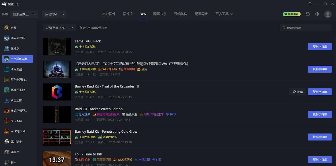Screen dimensions: 336x166
Task: Open the settings gear icon
Action: pyautogui.click(x=317, y=14)
